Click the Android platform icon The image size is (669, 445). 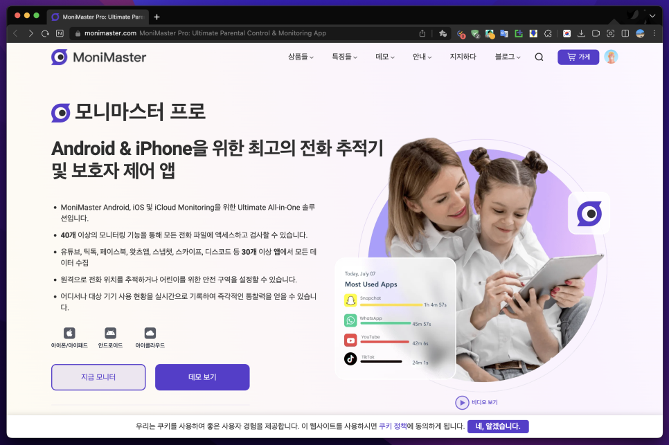(x=111, y=333)
